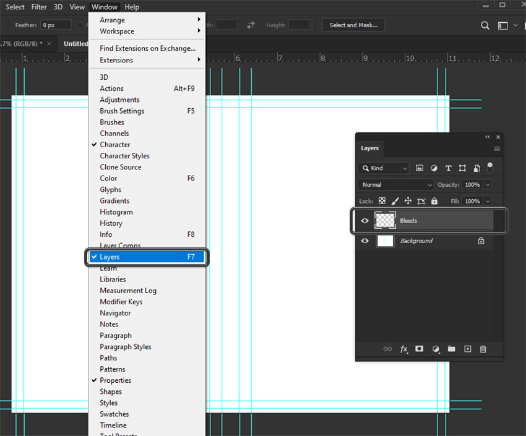Image resolution: width=526 pixels, height=436 pixels.
Task: Add layer mask icon
Action: 419,349
